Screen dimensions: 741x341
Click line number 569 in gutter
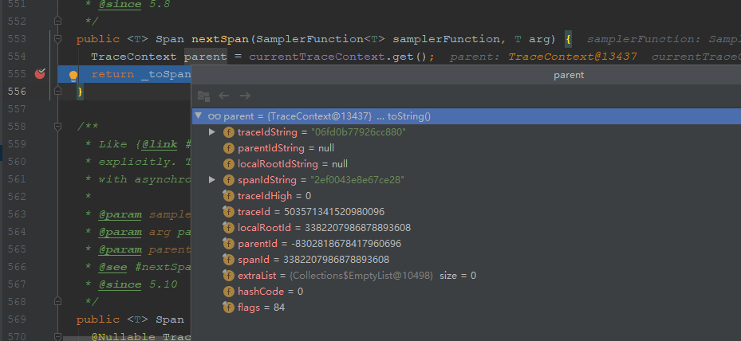pyautogui.click(x=17, y=319)
